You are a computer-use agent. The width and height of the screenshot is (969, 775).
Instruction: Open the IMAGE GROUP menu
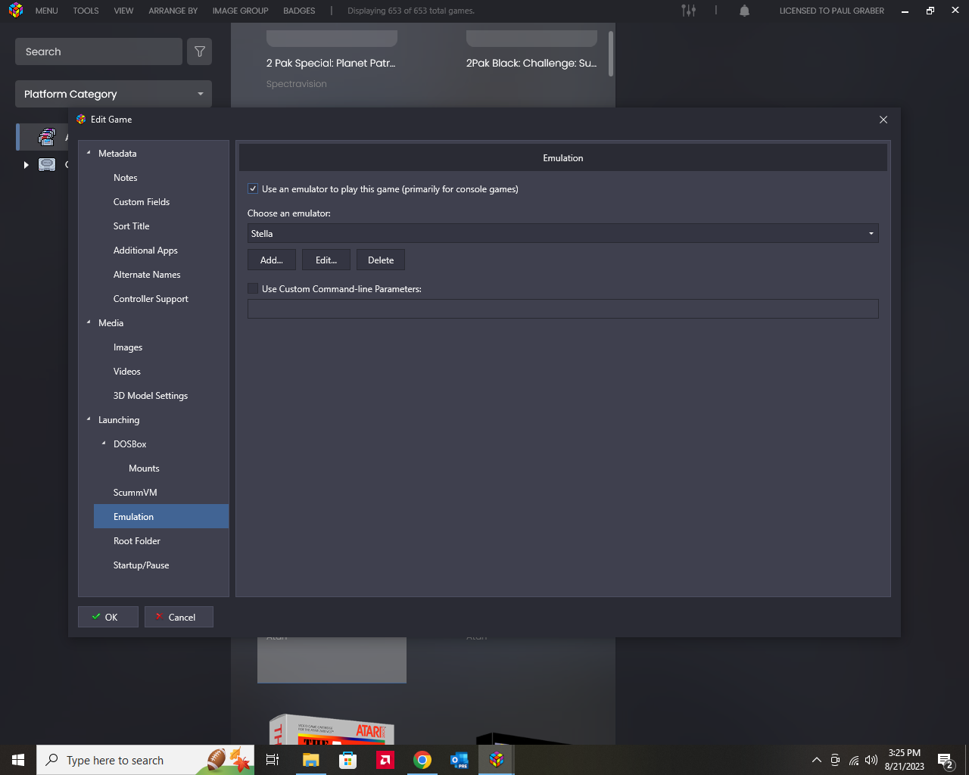point(240,11)
